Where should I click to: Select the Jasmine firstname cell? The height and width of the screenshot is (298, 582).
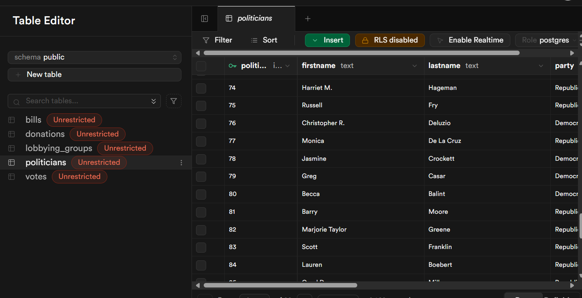point(360,159)
